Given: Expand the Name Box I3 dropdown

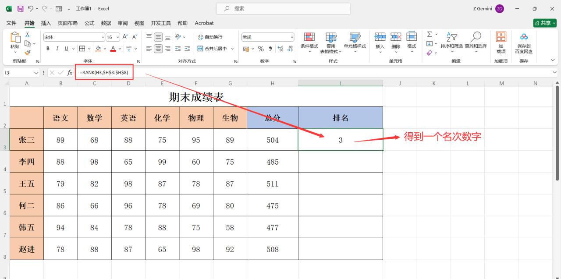Looking at the screenshot, I should pos(36,73).
